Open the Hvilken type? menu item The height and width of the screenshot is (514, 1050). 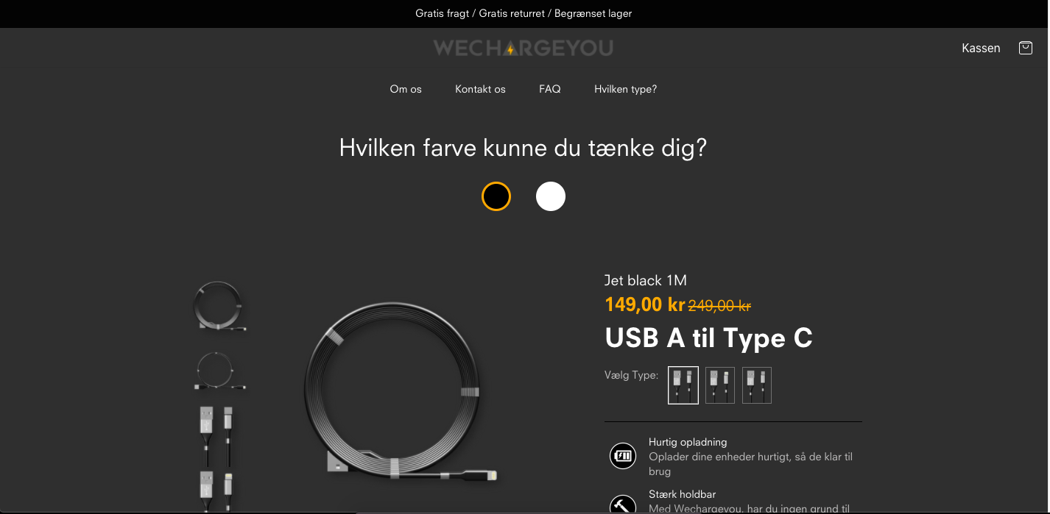click(625, 89)
